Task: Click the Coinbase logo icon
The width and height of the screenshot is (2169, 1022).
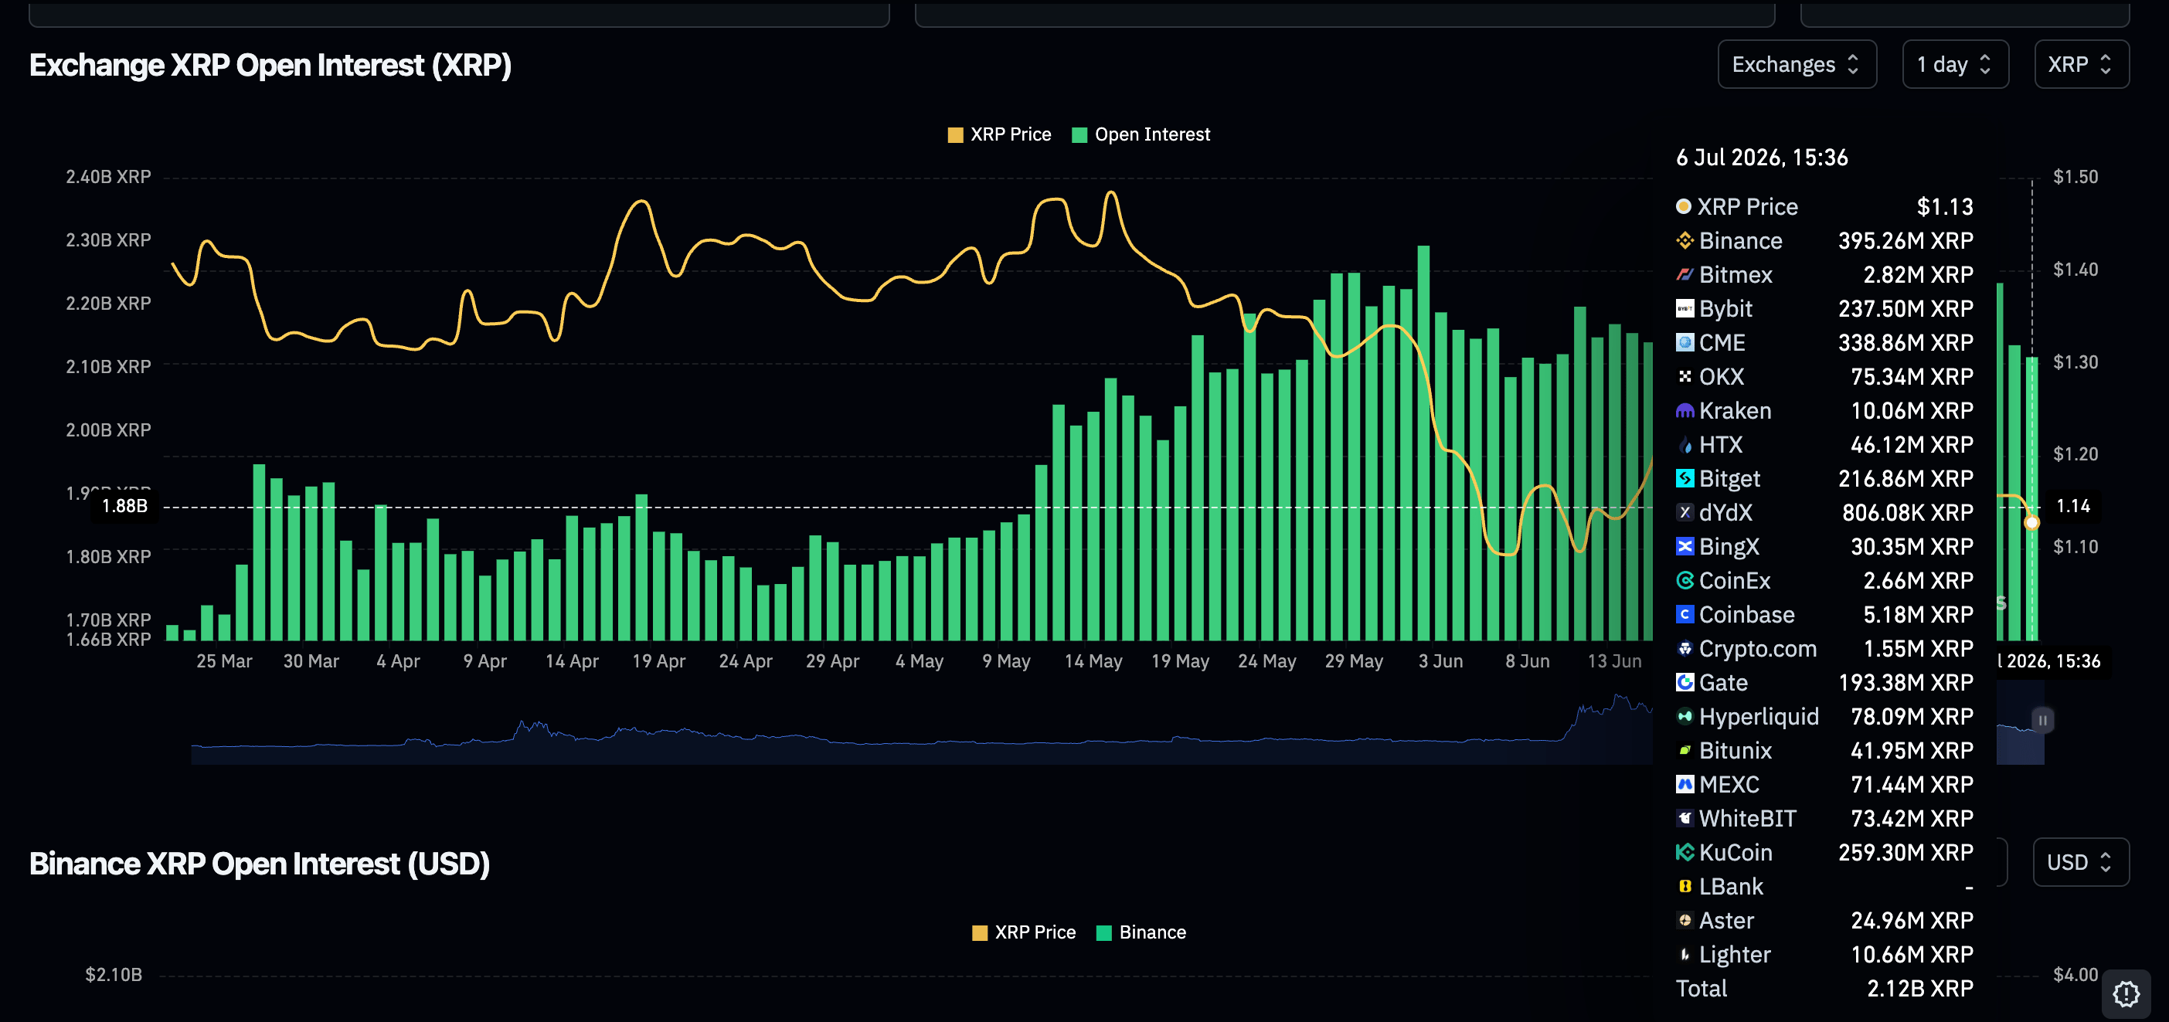Action: (1684, 615)
